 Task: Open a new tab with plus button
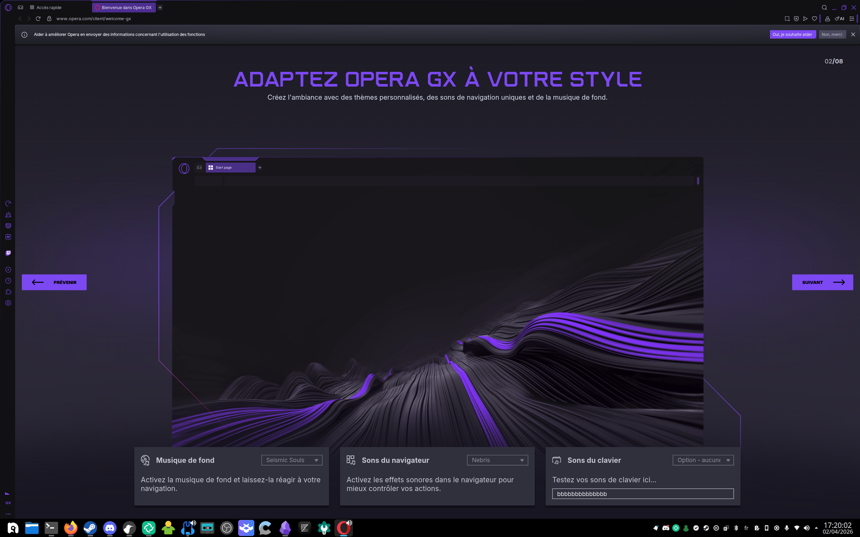160,8
